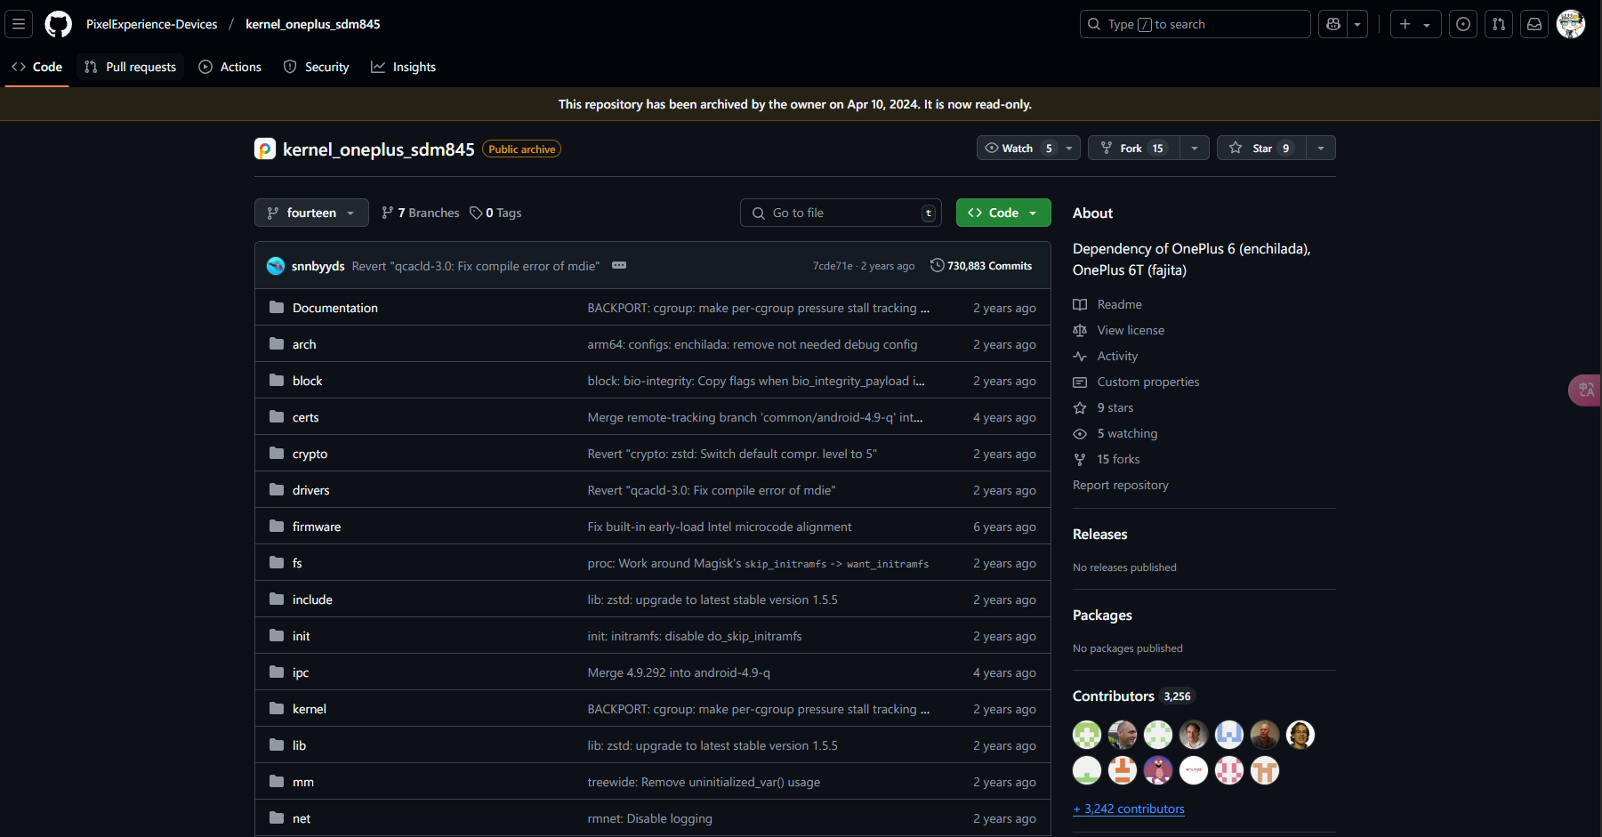The height and width of the screenshot is (837, 1602).
Task: Click the mm folder icon
Action: (x=277, y=781)
